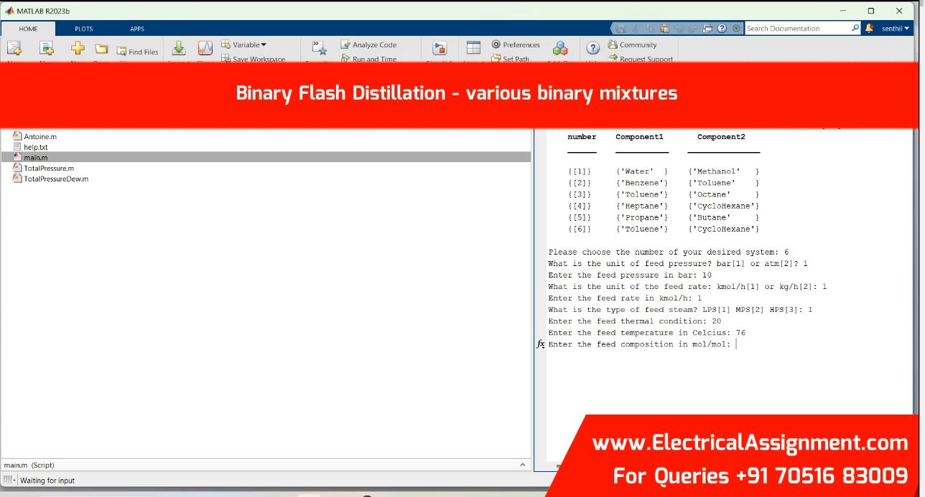Open Preferences
This screenshot has height=497, width=925.
(x=516, y=44)
